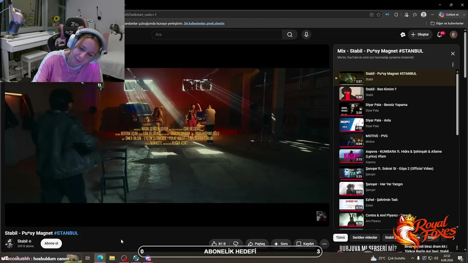The image size is (468, 263).
Task: Open Edge media control music icon
Action: point(406,15)
